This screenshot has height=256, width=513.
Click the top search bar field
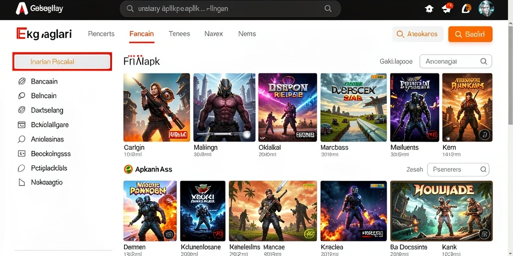point(230,9)
